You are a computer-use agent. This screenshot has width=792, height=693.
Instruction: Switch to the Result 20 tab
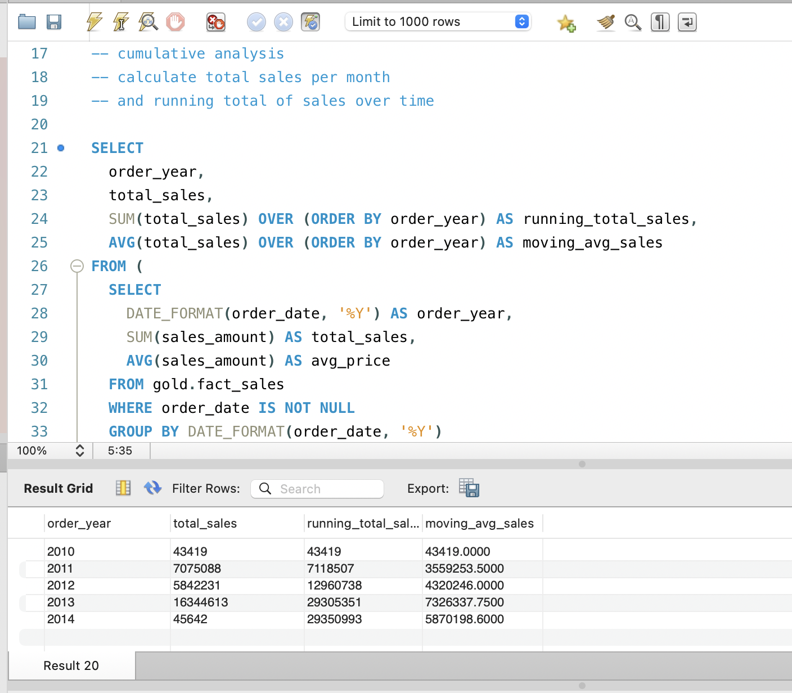coord(71,665)
